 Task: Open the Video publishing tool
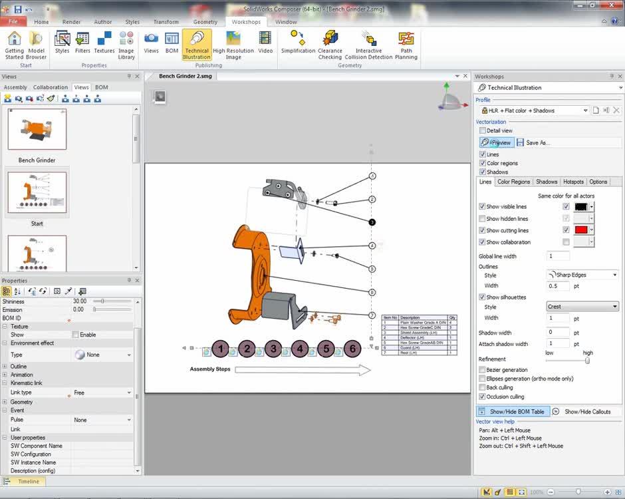(265, 45)
